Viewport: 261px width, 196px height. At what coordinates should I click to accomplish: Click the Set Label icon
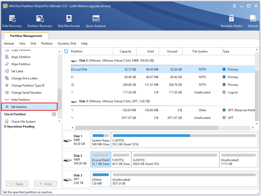coord(7,71)
